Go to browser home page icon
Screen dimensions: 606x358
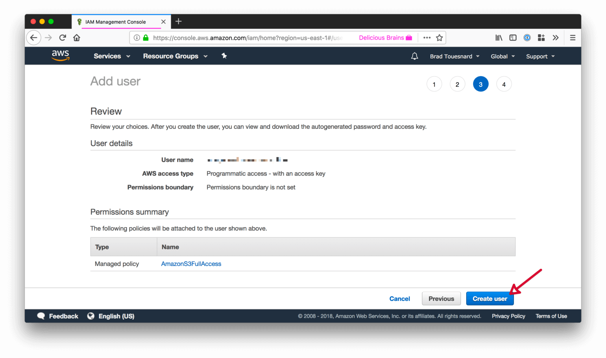pyautogui.click(x=77, y=38)
